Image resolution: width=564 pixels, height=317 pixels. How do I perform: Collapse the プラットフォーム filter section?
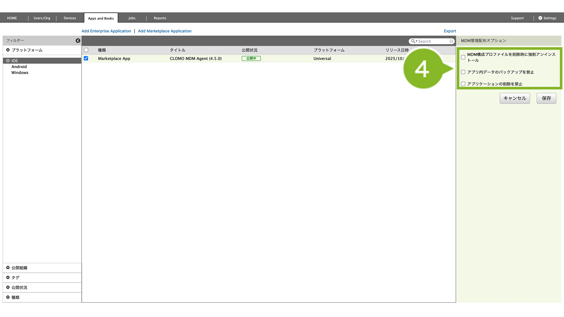(8, 50)
